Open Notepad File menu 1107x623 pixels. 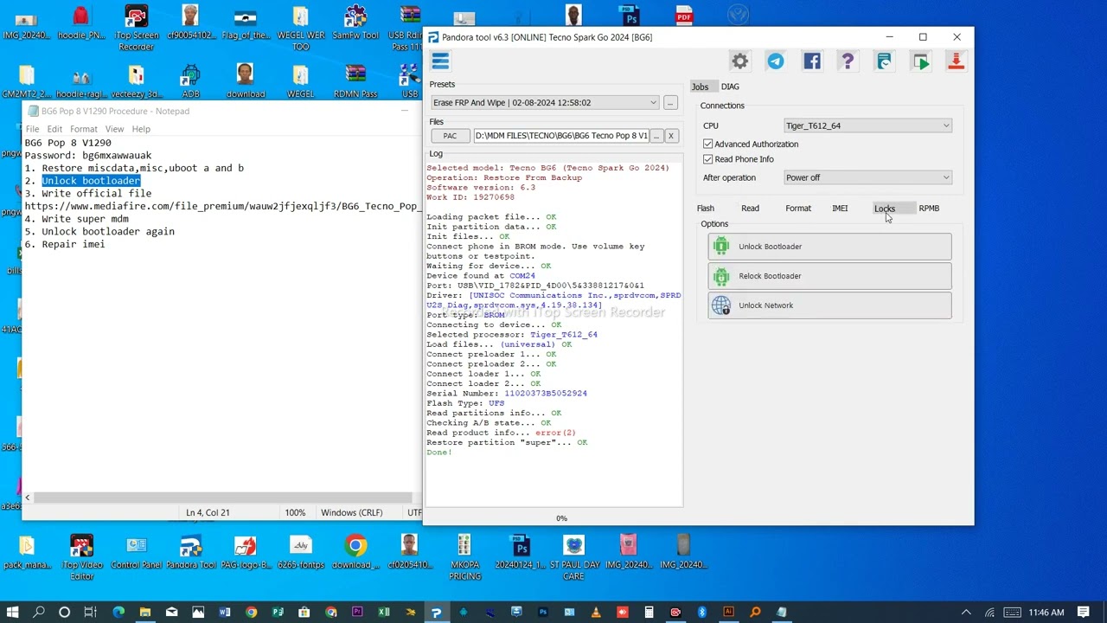pyautogui.click(x=32, y=129)
